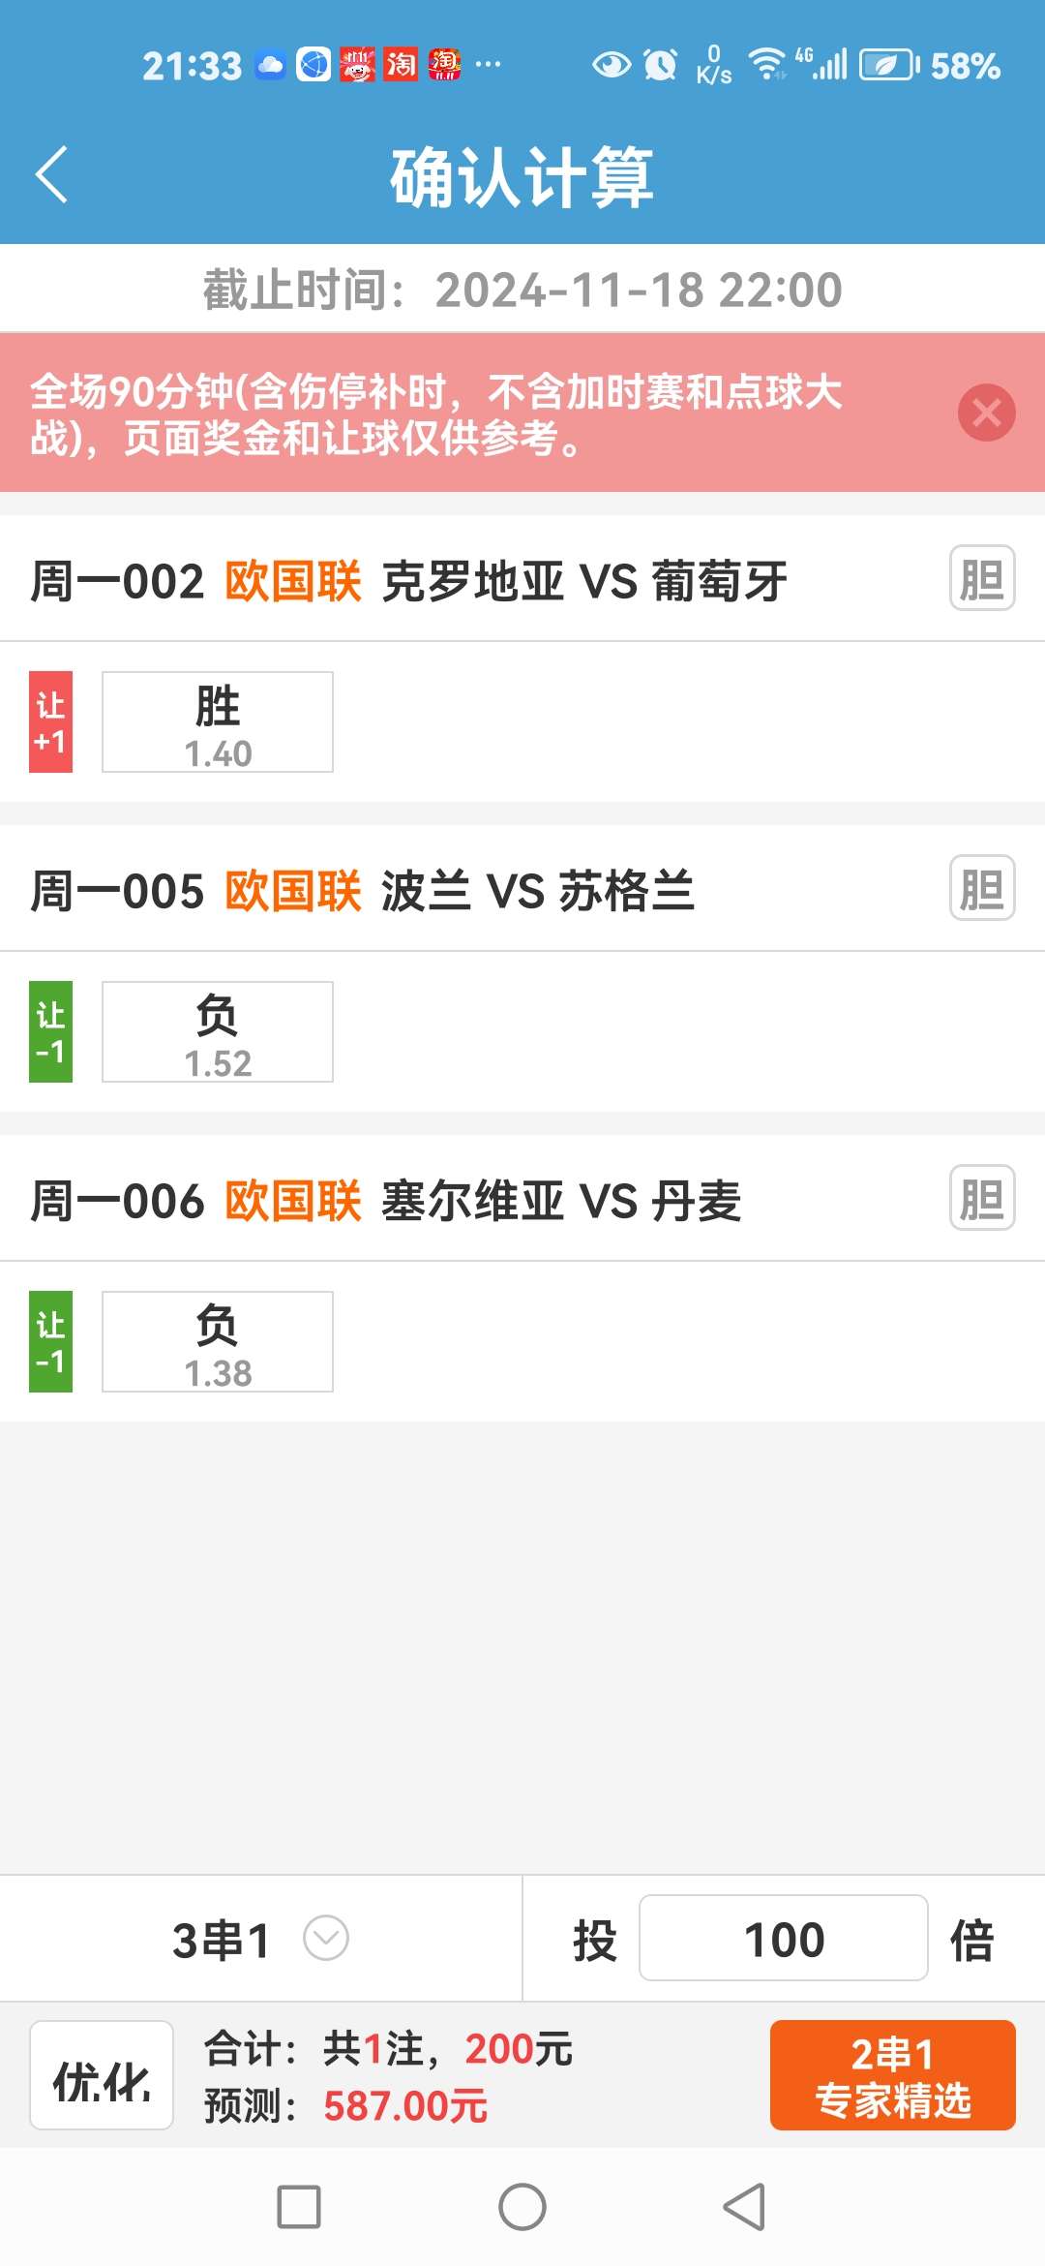Image resolution: width=1045 pixels, height=2266 pixels.
Task: Tap the red 让+1 handicap tag
Action: (51, 722)
